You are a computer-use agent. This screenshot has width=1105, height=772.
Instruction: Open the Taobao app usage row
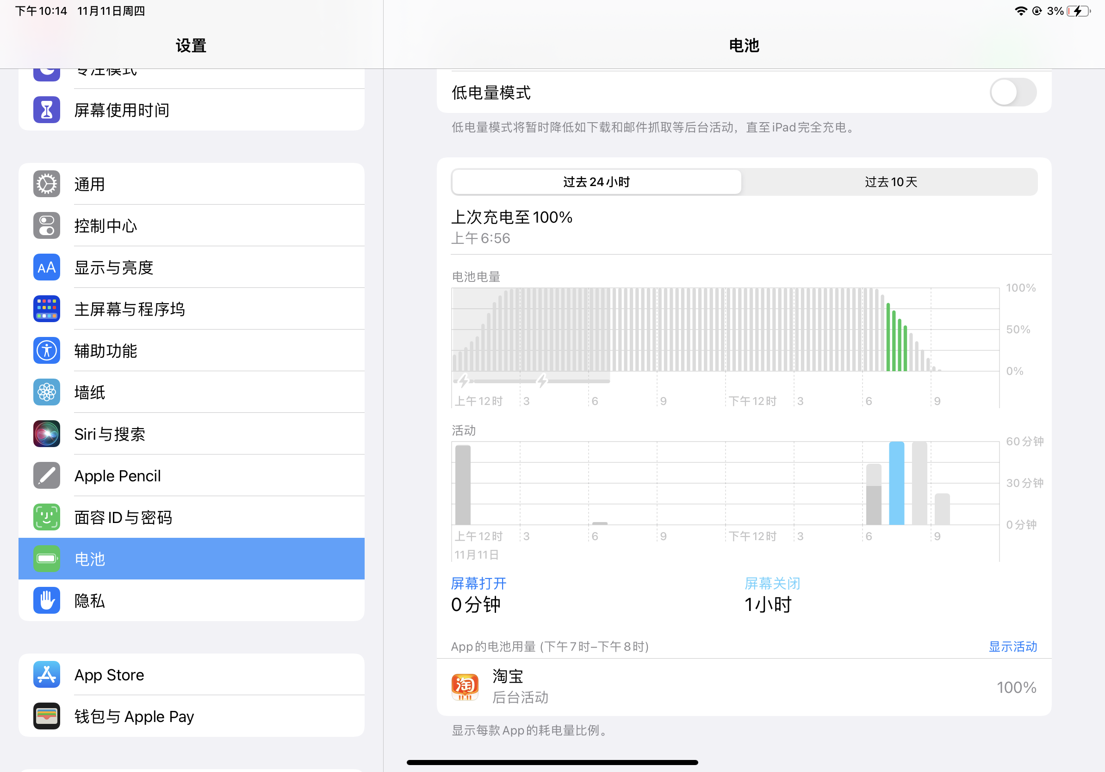pos(744,687)
